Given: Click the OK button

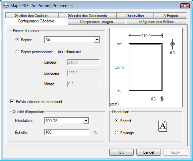Looking at the screenshot, I should point(121,152).
